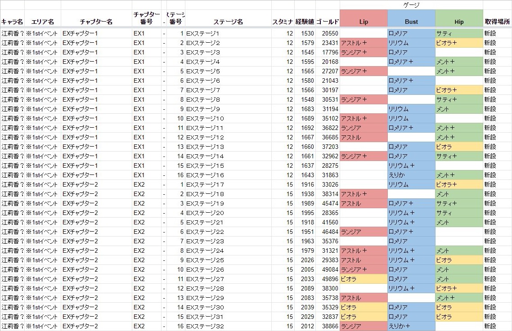Select the Bust column header
Screen dimensions: 512x331
(x=411, y=22)
